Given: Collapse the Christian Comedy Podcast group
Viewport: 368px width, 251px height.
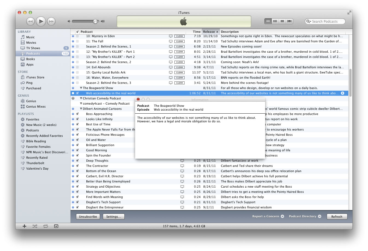Looking at the screenshot, I should [x=81, y=98].
